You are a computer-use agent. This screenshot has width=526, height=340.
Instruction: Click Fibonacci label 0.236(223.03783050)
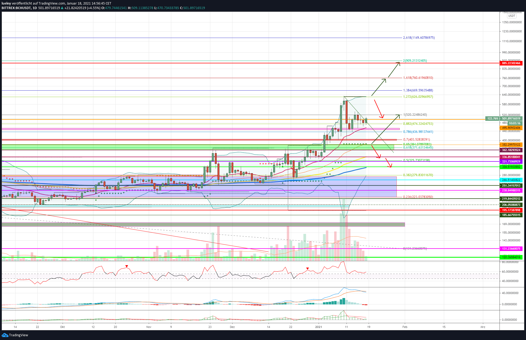tap(418, 197)
